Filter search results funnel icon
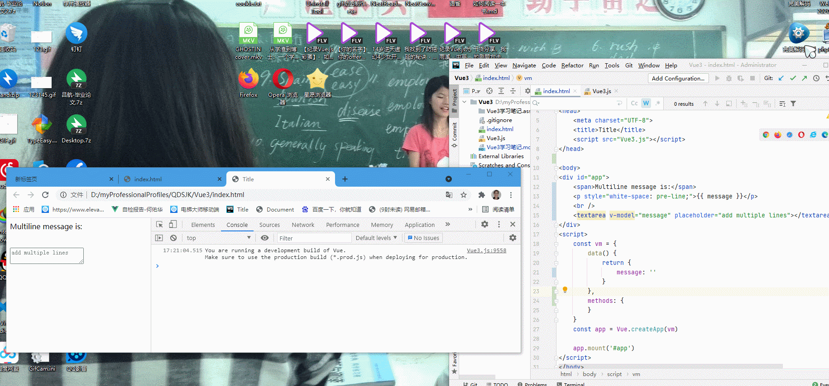829x386 pixels. pyautogui.click(x=793, y=104)
